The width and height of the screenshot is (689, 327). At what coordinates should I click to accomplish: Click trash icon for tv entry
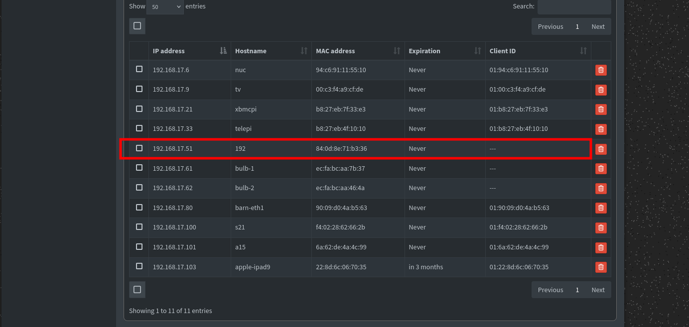point(601,90)
